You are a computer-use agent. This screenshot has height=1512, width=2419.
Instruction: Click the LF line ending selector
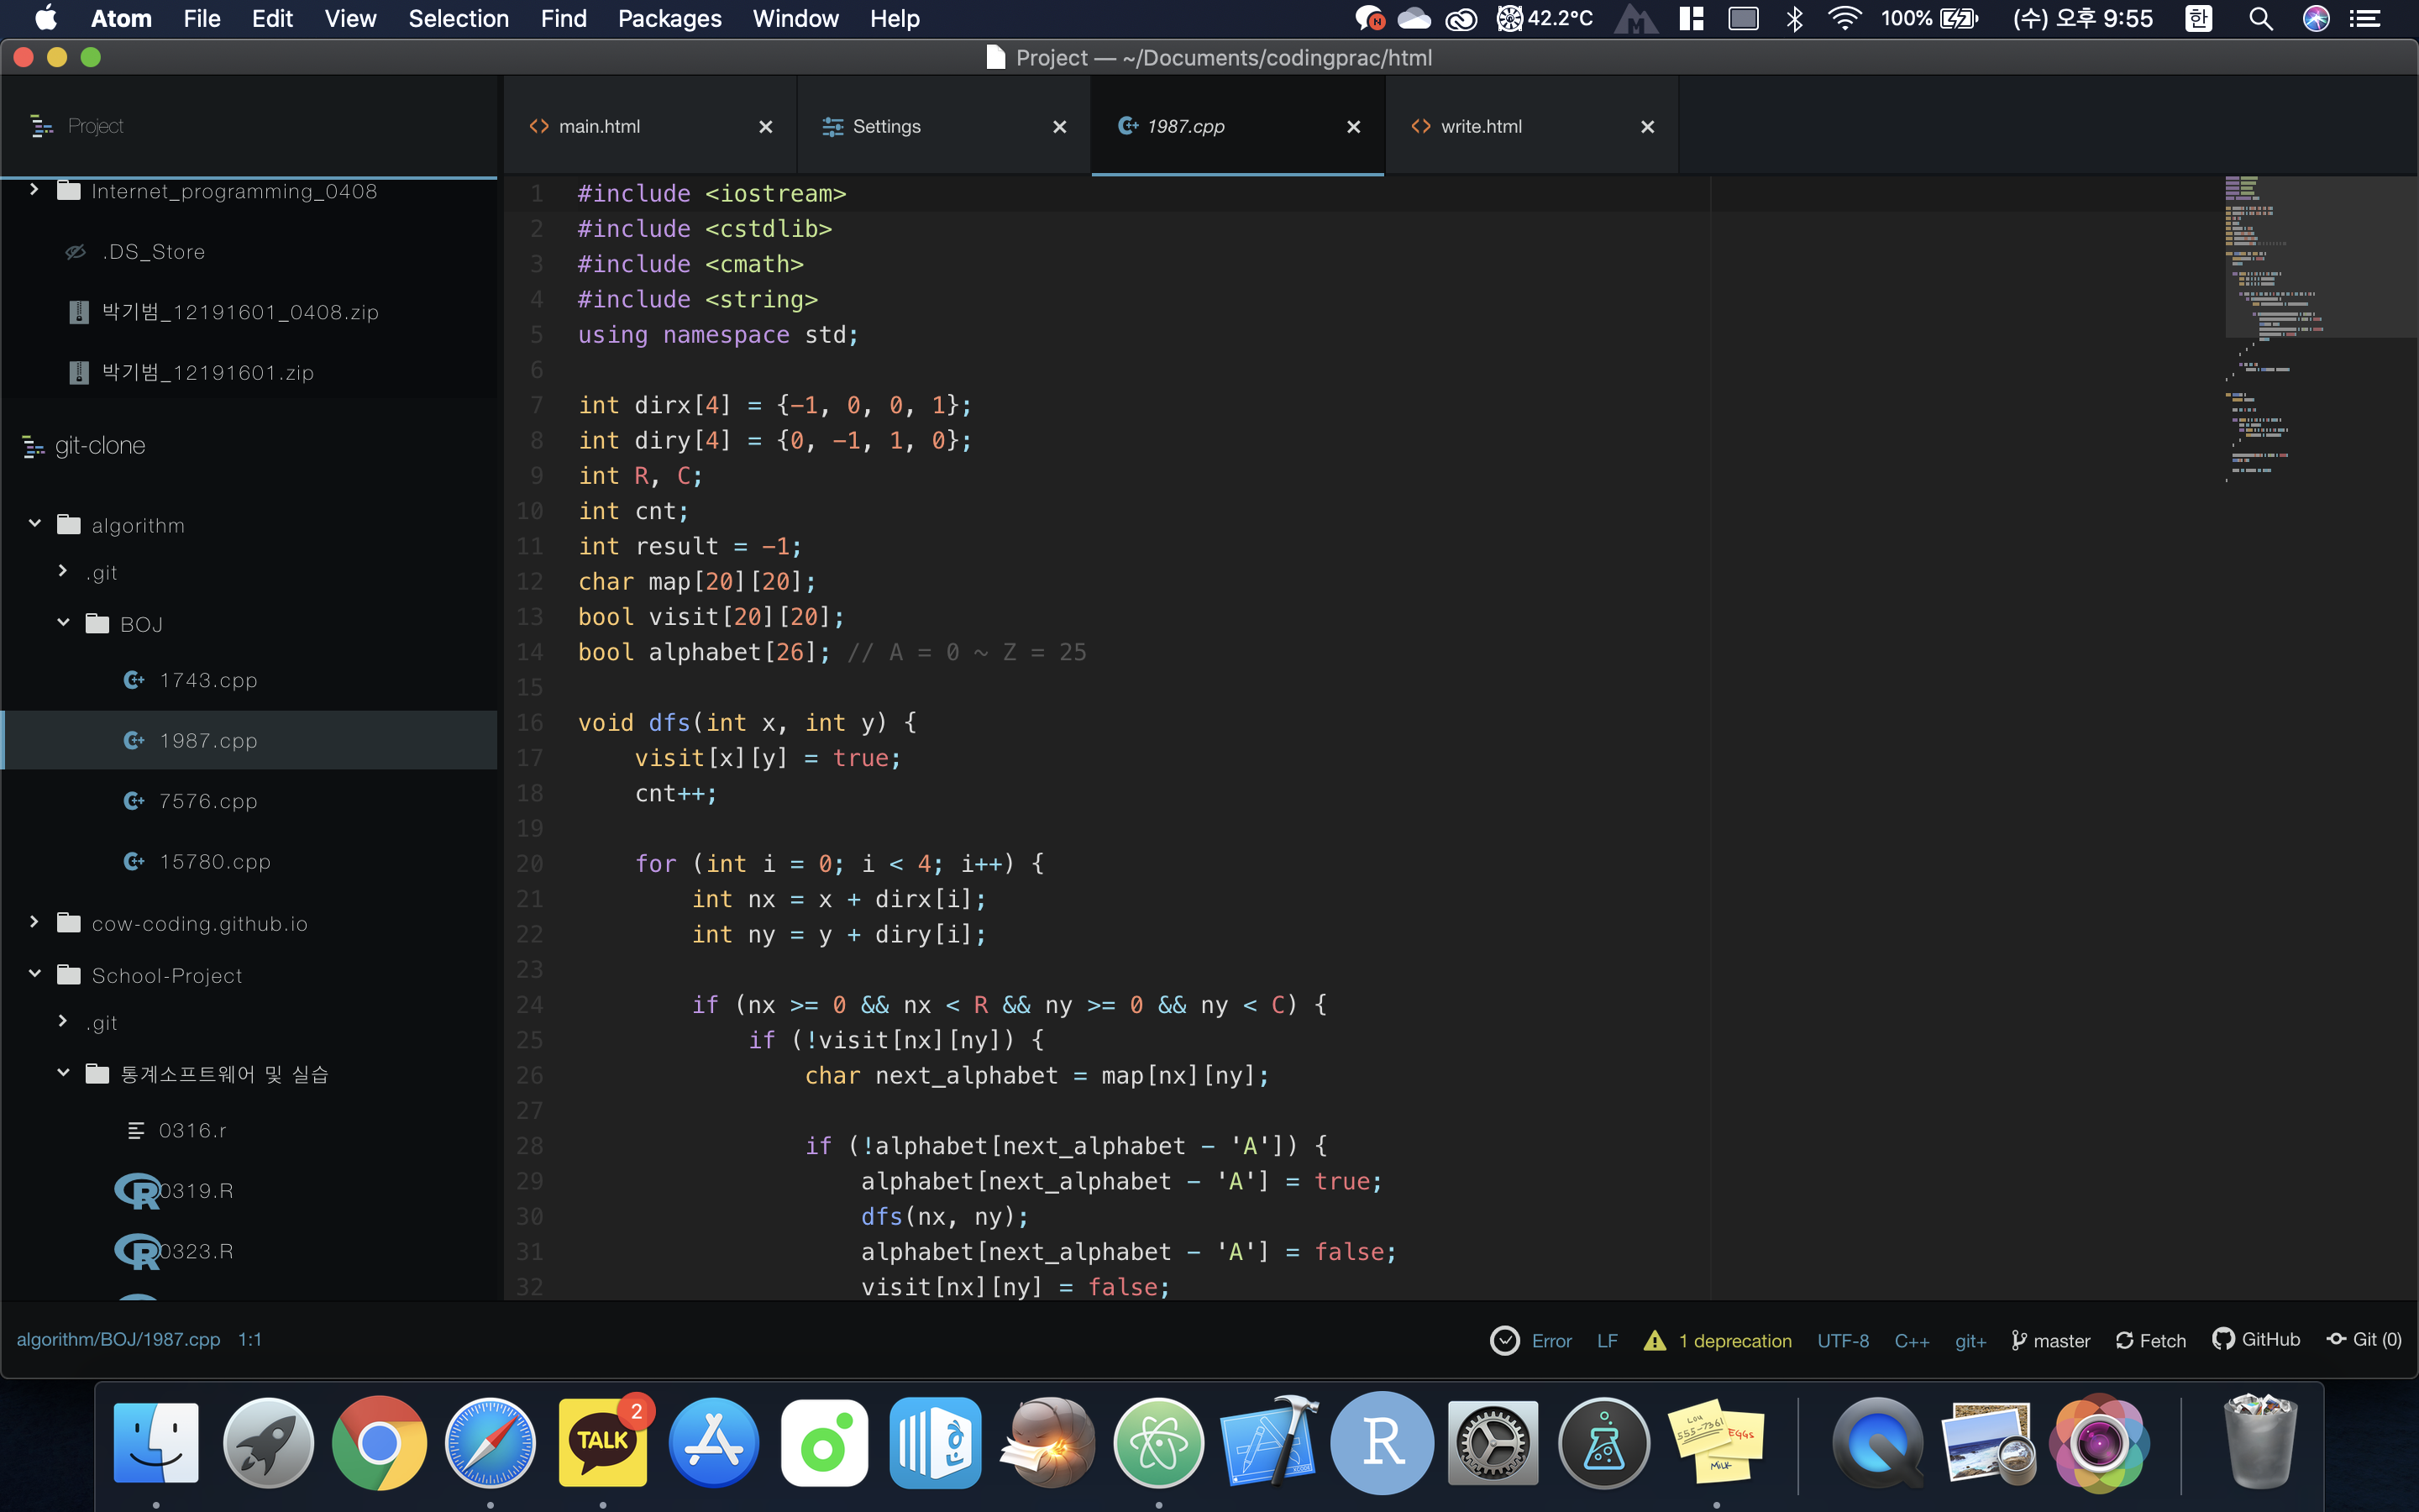click(1606, 1340)
